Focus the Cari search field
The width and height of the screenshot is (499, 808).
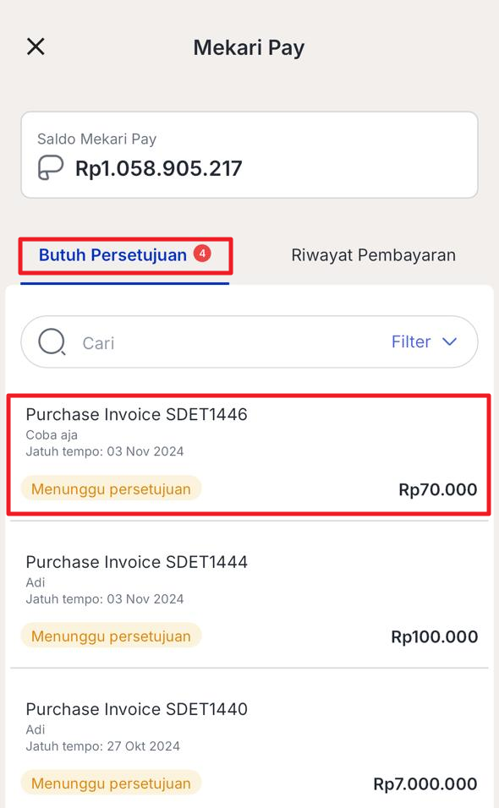pyautogui.click(x=249, y=341)
